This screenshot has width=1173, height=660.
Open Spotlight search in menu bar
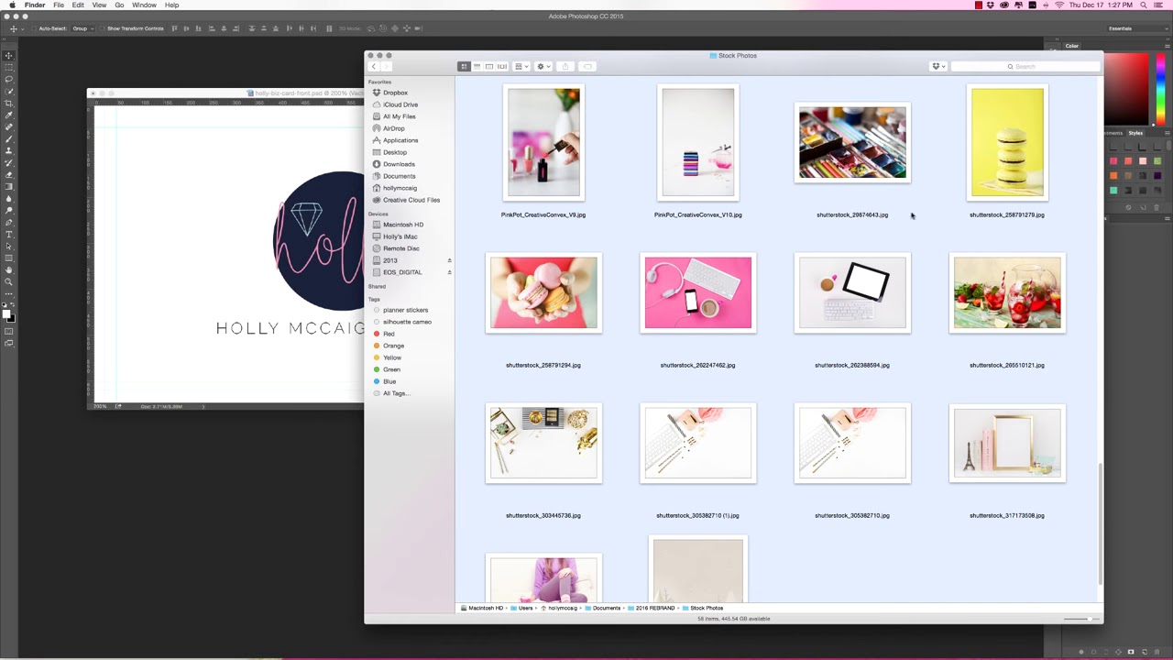[x=1144, y=5]
